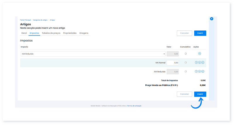Toggle Cumulativo checkbox for IVA Normal

tap(185, 63)
